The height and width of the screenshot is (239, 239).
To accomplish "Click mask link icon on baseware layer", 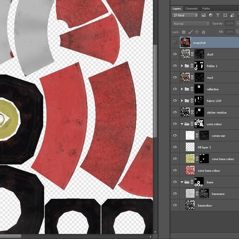I will tap(197, 194).
